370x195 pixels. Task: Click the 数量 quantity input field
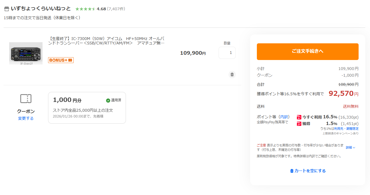[x=227, y=53]
